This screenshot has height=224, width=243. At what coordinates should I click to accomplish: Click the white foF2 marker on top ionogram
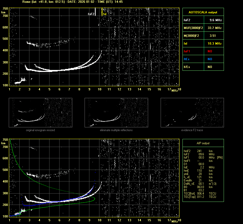[x=95, y=12]
